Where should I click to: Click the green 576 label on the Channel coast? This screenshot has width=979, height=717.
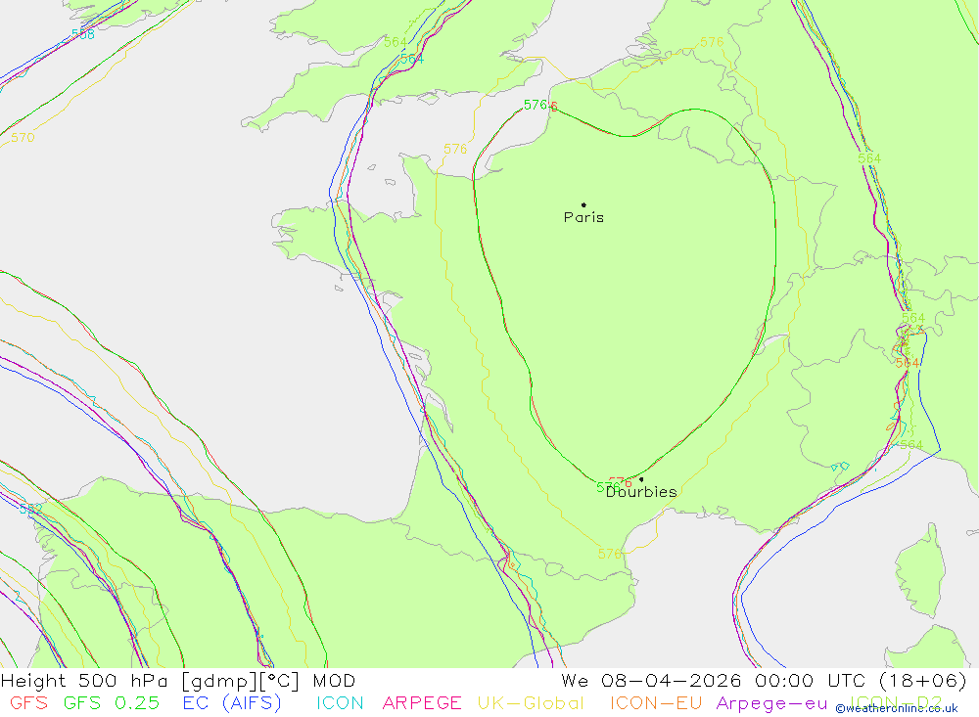tap(536, 105)
